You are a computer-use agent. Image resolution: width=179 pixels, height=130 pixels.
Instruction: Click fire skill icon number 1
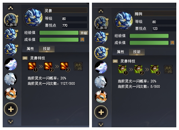point(33,67)
